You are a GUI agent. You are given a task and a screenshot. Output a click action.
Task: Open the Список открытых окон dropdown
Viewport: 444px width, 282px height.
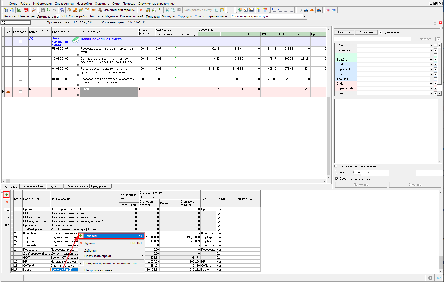tap(212, 16)
